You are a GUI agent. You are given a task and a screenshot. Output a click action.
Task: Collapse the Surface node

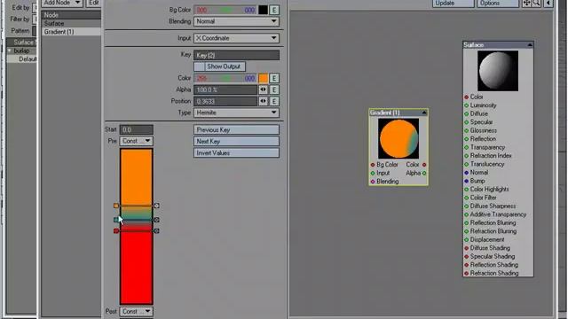[530, 45]
